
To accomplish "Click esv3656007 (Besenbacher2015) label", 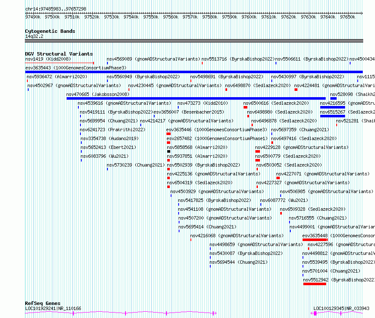I will coord(189,112).
